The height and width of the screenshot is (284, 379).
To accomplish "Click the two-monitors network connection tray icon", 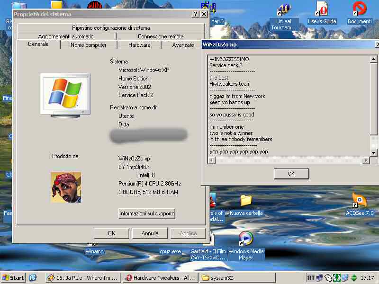I will [x=345, y=278].
